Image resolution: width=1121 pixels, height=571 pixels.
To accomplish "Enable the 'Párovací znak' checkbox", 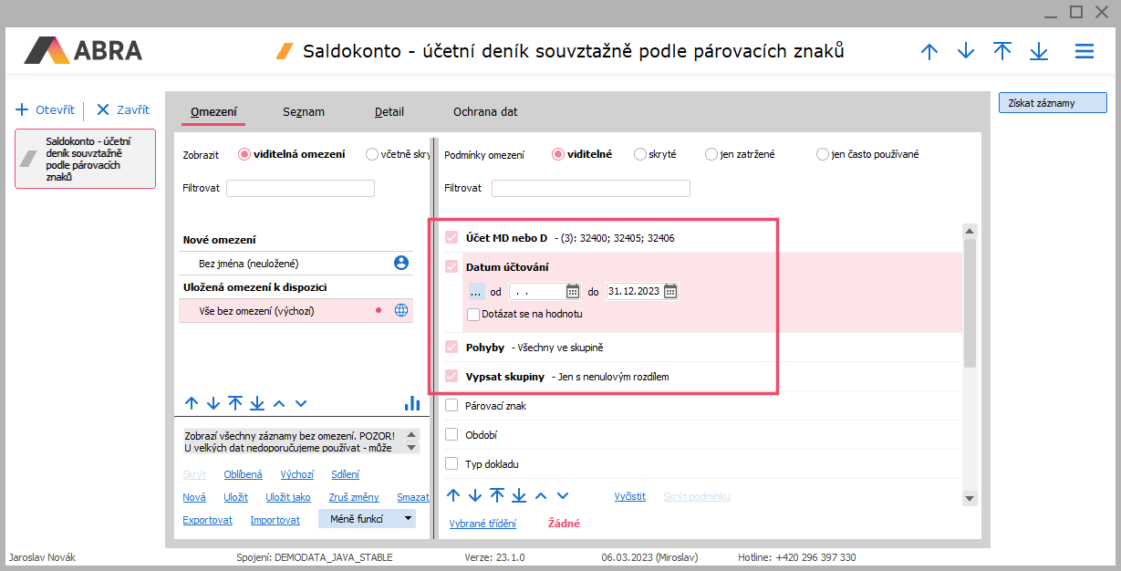I will click(451, 406).
